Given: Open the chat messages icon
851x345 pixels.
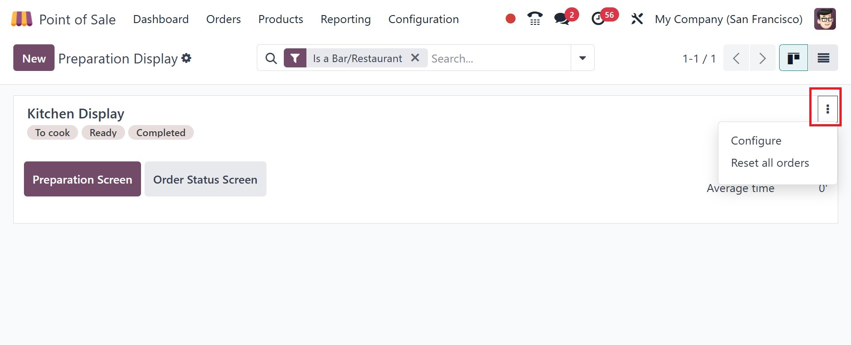Looking at the screenshot, I should click(562, 19).
